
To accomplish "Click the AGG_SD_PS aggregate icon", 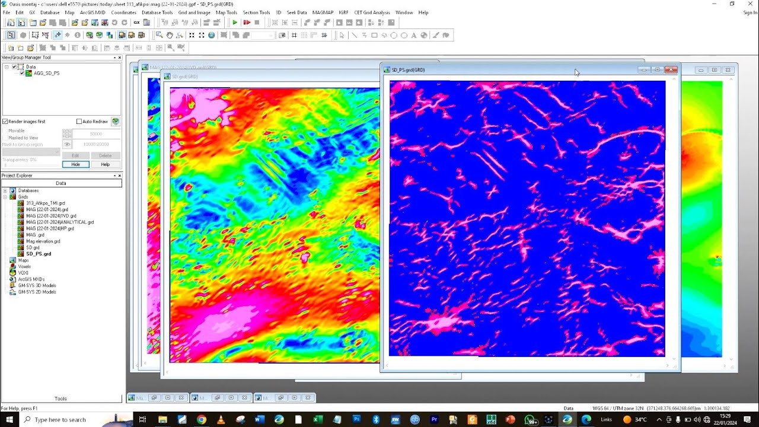I will (x=29, y=74).
